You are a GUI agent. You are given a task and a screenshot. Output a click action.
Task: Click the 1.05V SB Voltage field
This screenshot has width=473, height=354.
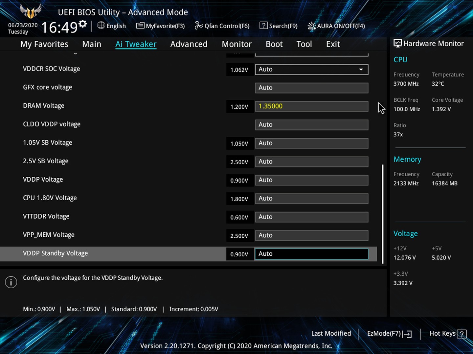click(x=311, y=143)
